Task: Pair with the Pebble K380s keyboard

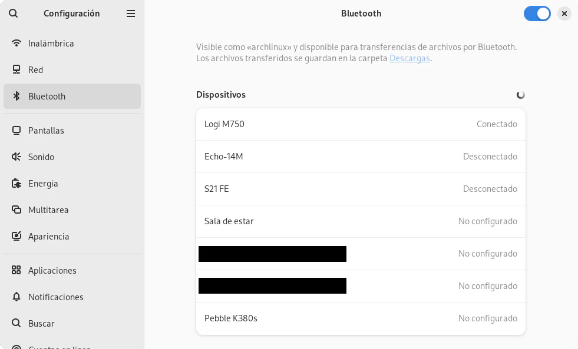Action: click(x=361, y=318)
